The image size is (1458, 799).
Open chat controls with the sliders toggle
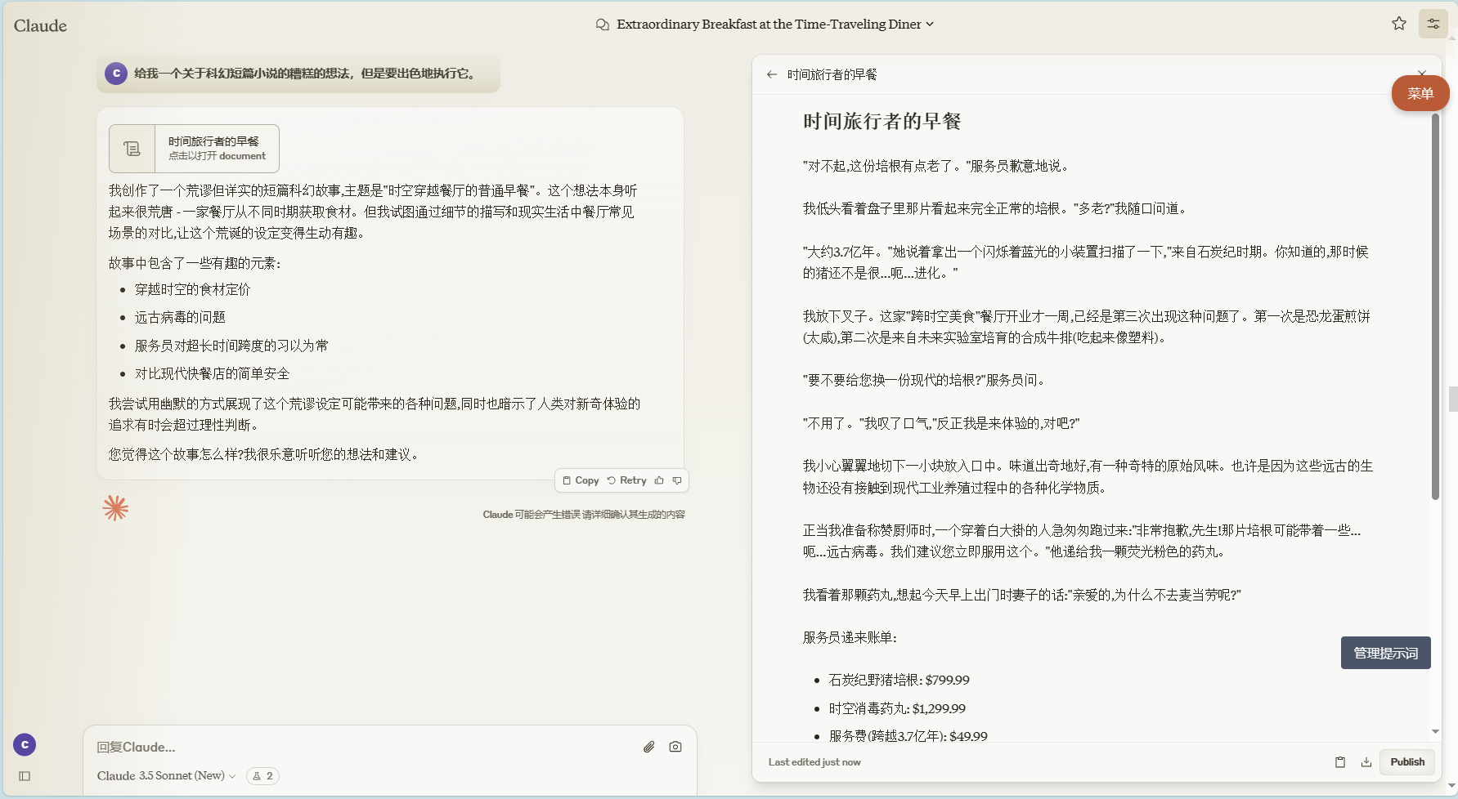(x=1433, y=23)
